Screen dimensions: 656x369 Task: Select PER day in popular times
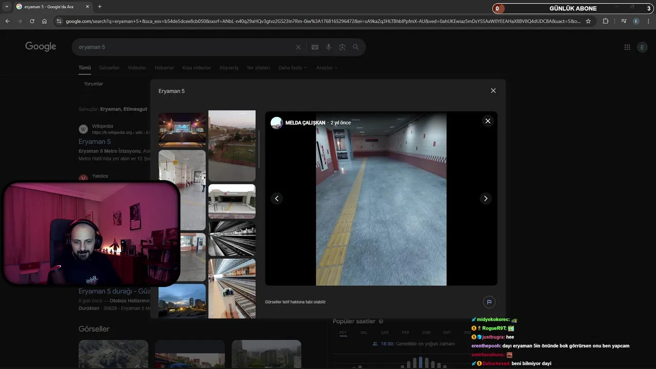tap(405, 333)
